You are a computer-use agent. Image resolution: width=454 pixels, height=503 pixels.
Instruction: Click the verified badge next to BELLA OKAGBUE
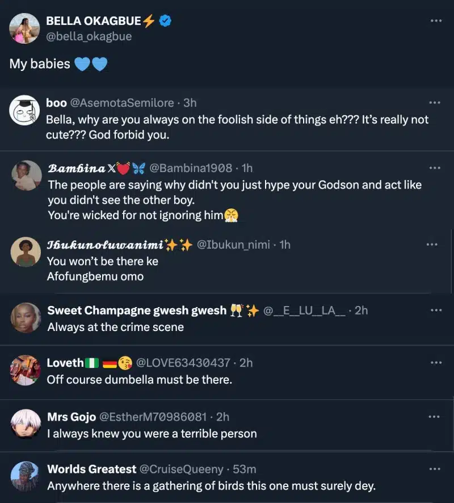click(164, 19)
